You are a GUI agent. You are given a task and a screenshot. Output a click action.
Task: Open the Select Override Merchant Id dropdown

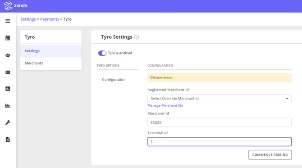(220, 99)
